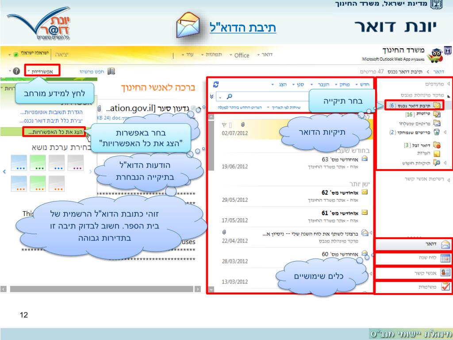Click the refresh icon in mail toolbar
Viewport: 453px width, 340px height.
coord(215,85)
